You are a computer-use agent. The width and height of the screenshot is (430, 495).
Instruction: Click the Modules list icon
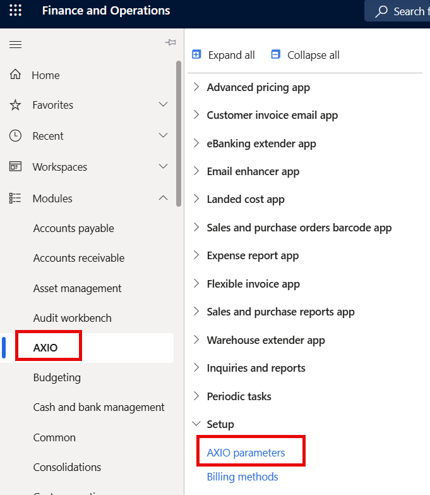pos(15,199)
